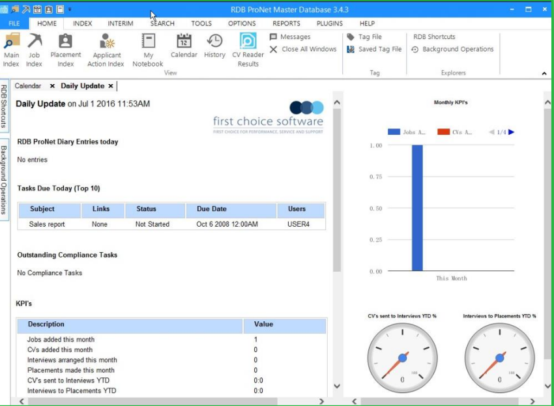
Task: Open the quick access toolbar dropdown arrow
Action: [x=70, y=10]
